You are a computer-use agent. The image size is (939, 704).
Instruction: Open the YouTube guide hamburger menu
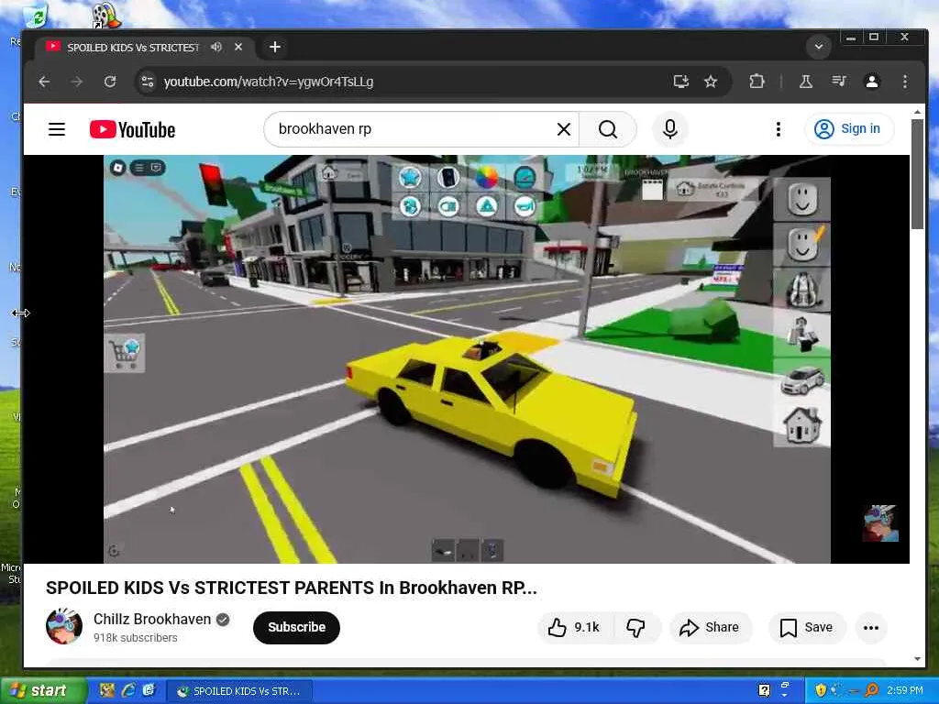57,129
